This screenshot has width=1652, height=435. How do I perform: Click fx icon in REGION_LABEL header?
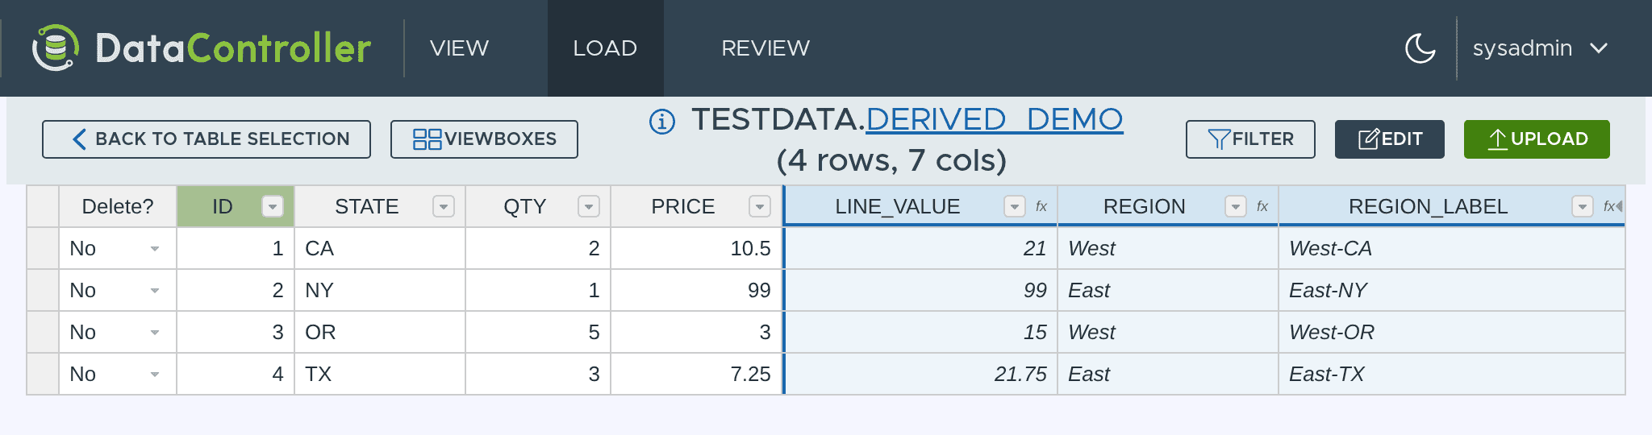1610,207
